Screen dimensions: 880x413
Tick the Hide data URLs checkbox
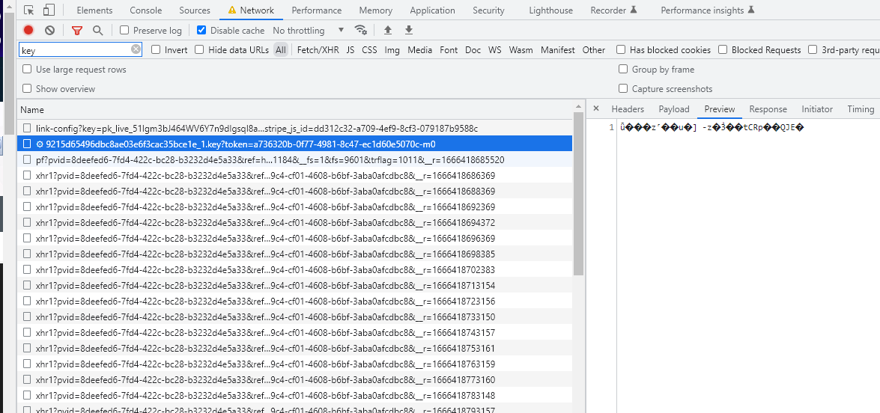(x=199, y=50)
